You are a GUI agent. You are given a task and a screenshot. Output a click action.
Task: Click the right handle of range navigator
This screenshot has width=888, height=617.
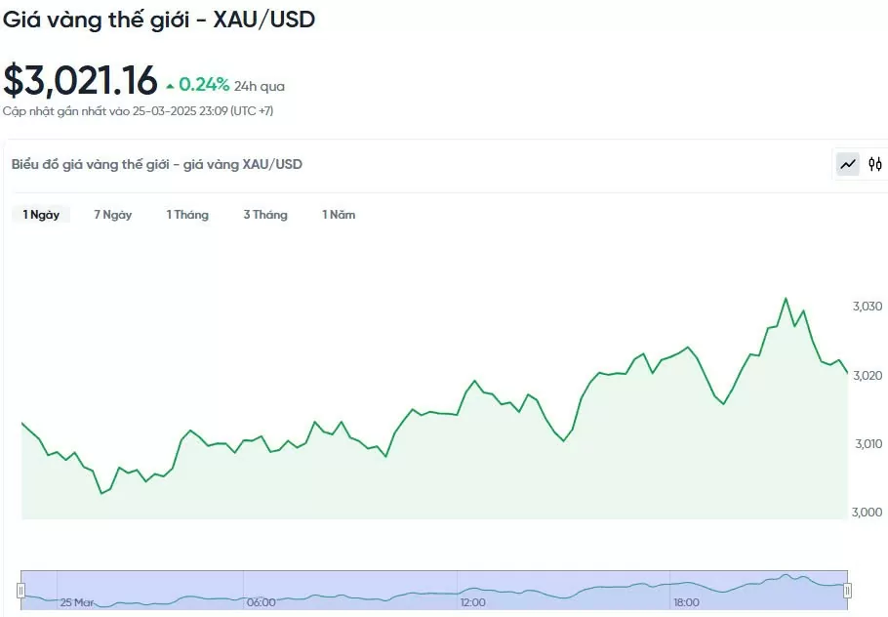pos(847,590)
